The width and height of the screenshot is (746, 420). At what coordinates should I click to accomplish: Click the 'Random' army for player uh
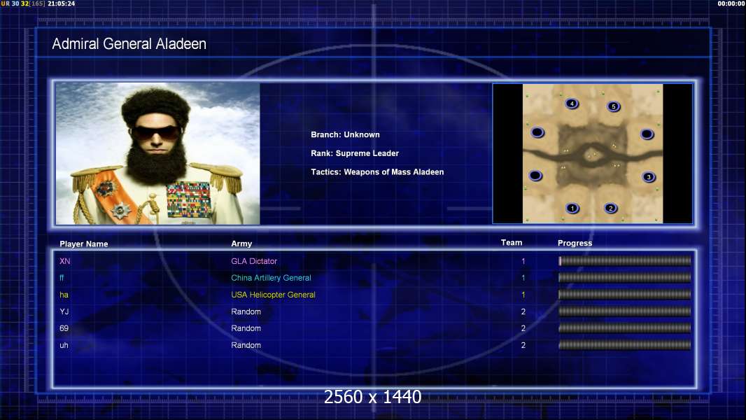tap(246, 345)
